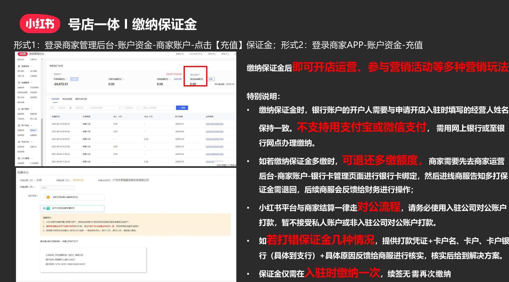509x282 pixels.
Task: Select 团队工具 in the sidebar
Action: [34, 119]
